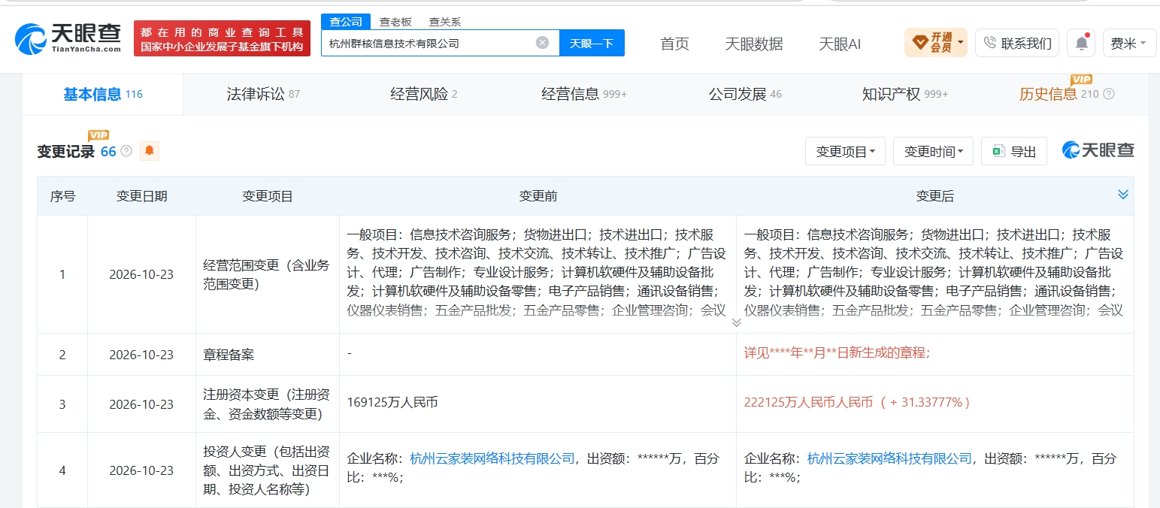The width and height of the screenshot is (1160, 508).
Task: Clear the search box with the X icon
Action: 542,43
